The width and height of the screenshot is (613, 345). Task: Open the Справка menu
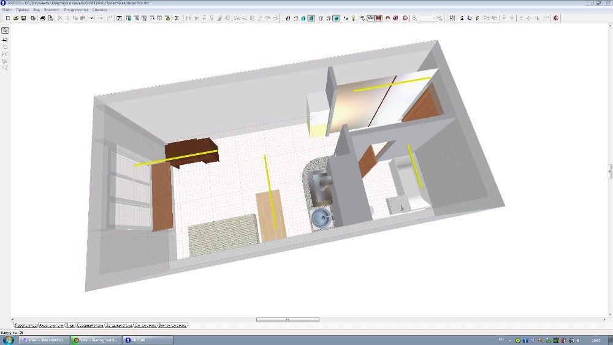click(99, 9)
